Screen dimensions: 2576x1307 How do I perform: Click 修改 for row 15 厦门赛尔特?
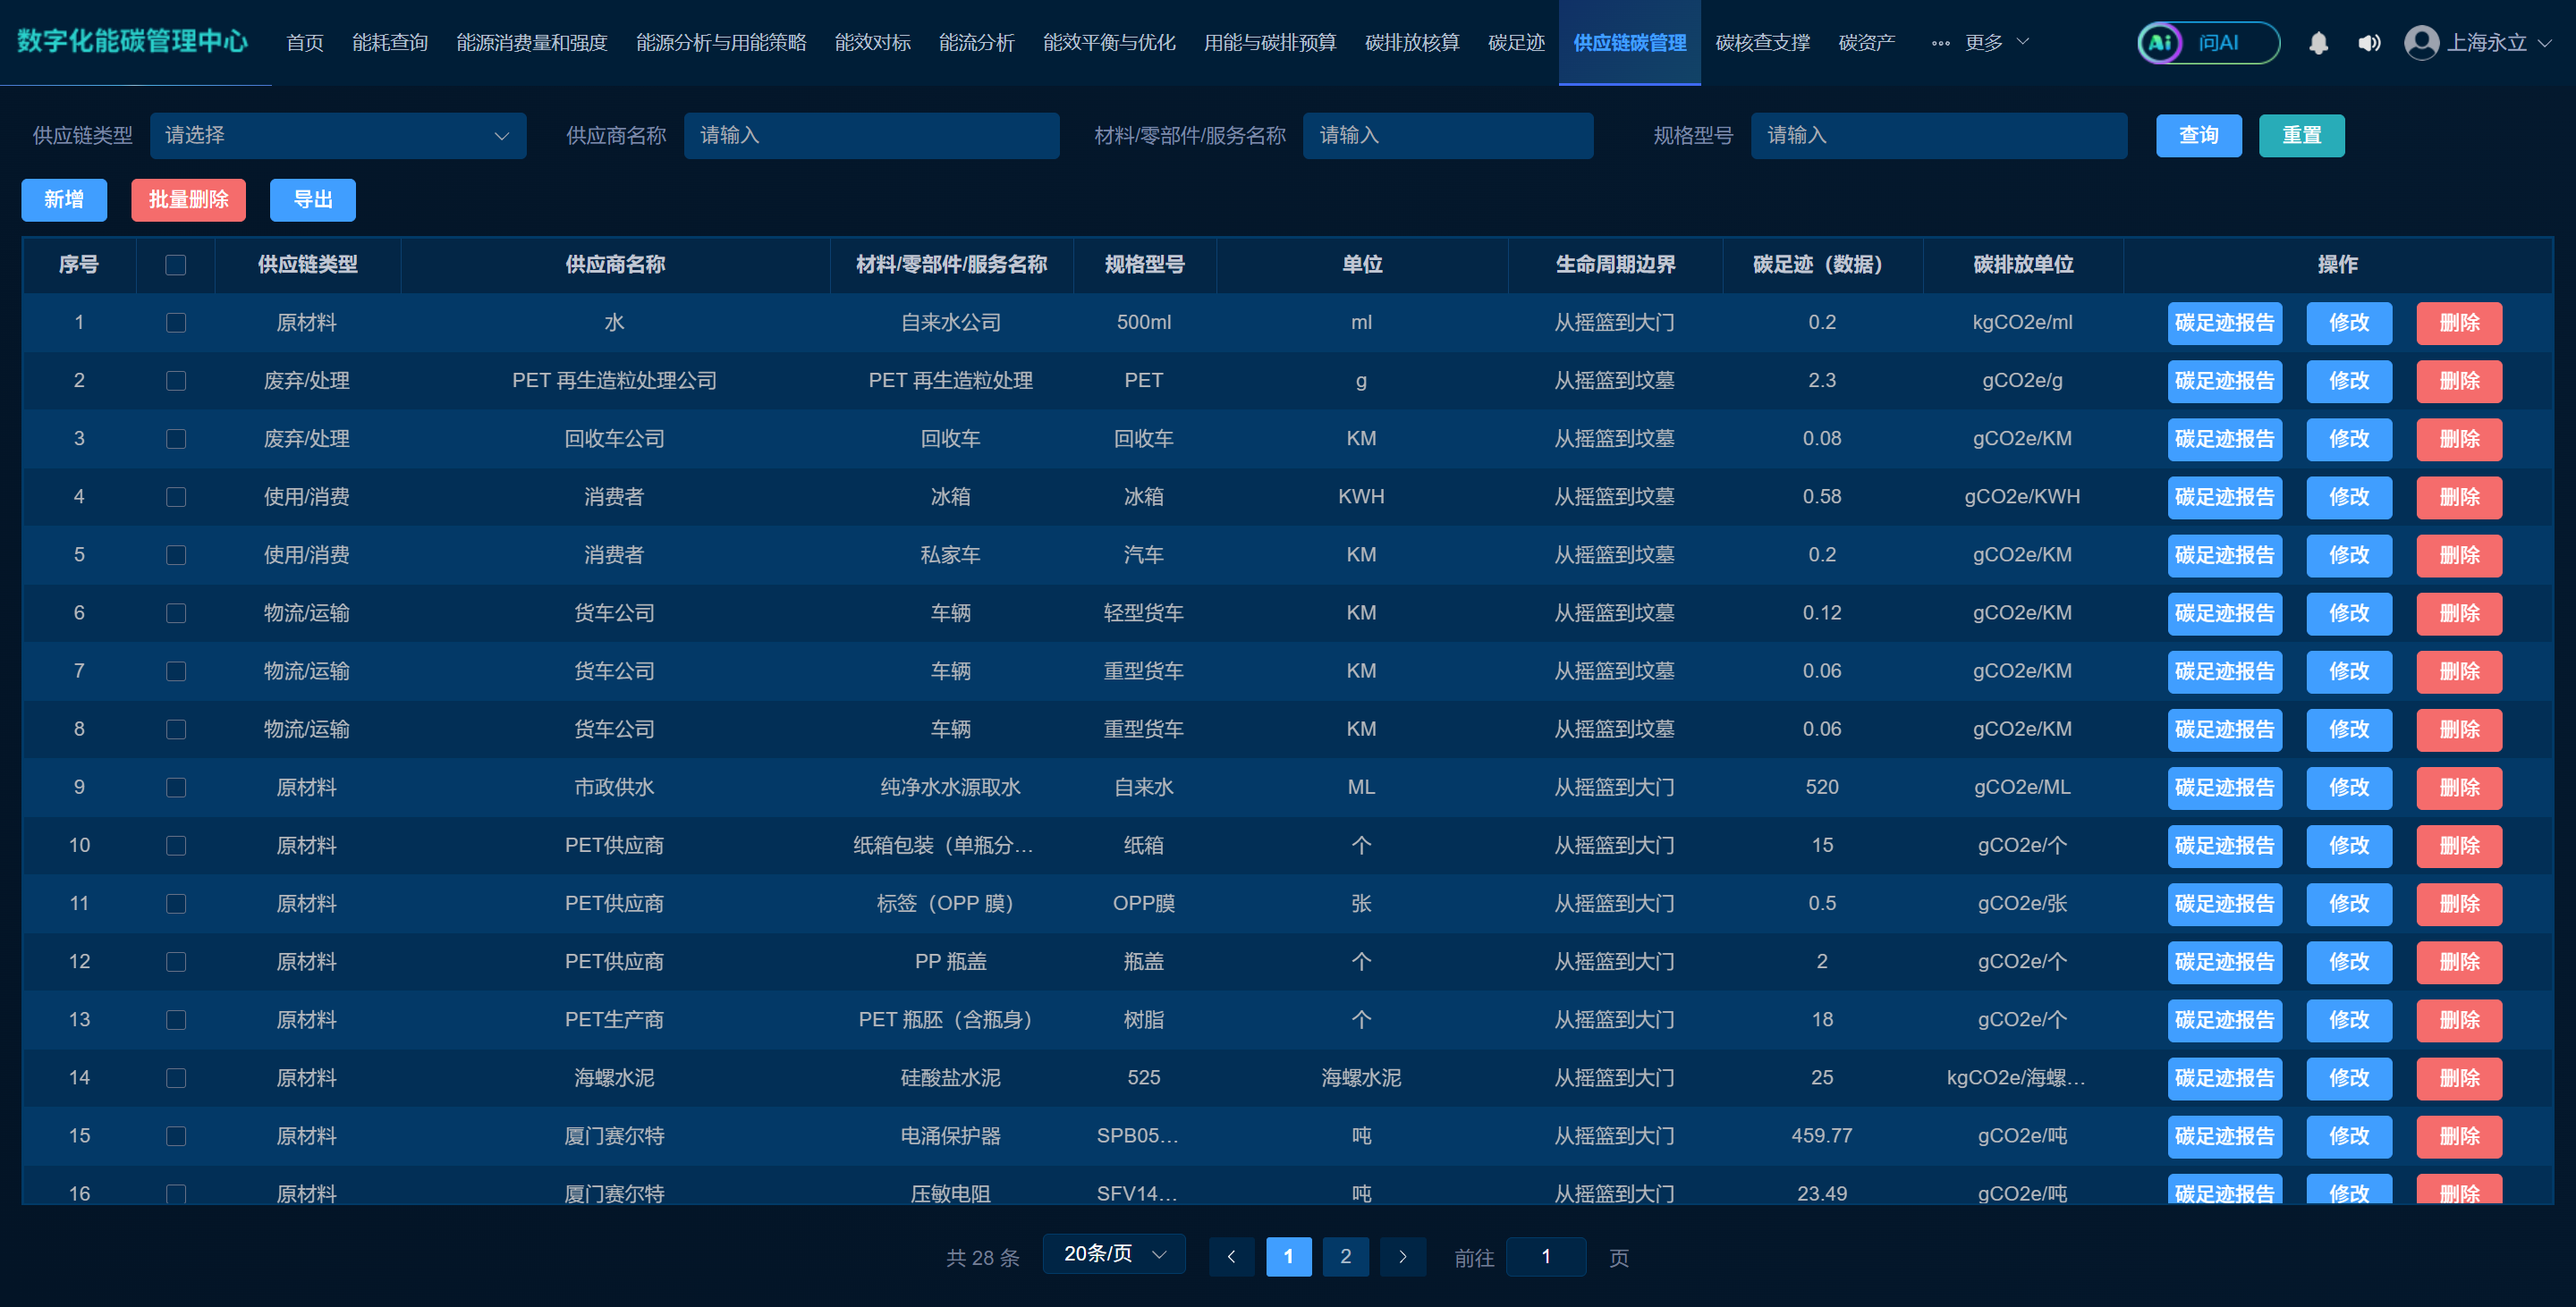2350,1136
